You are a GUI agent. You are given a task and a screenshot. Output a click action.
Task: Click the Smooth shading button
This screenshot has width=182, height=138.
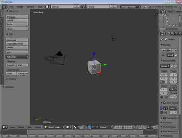[x=11, y=65]
